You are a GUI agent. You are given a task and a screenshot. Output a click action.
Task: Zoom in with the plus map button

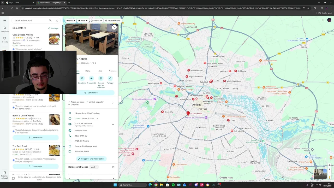tap(330, 169)
